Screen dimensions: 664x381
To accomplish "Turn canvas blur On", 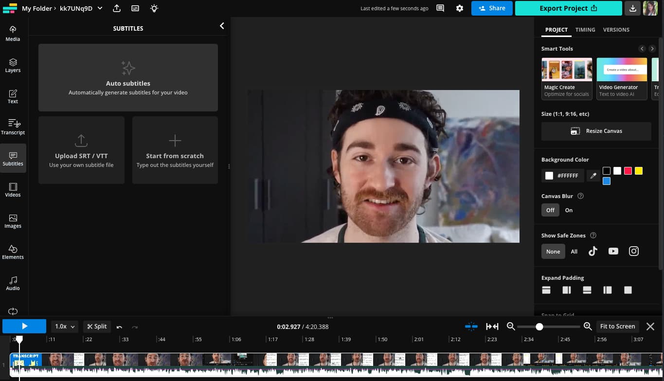I will point(569,210).
